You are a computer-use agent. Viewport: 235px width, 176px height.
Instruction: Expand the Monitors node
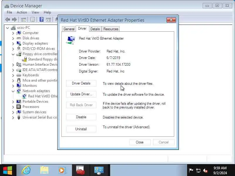coord(13,86)
